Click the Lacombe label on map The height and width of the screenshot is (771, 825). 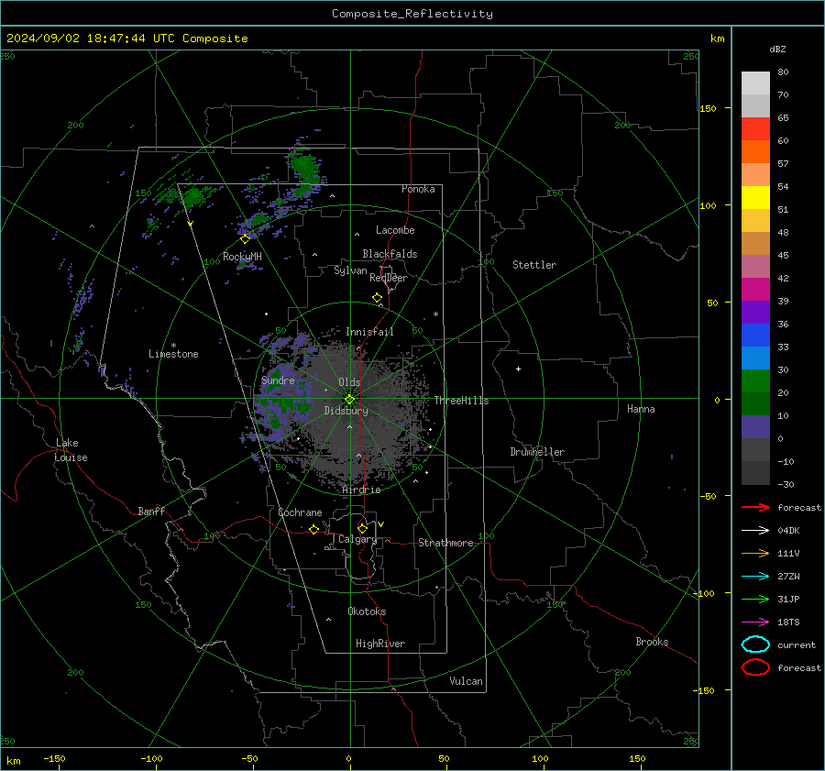click(395, 230)
